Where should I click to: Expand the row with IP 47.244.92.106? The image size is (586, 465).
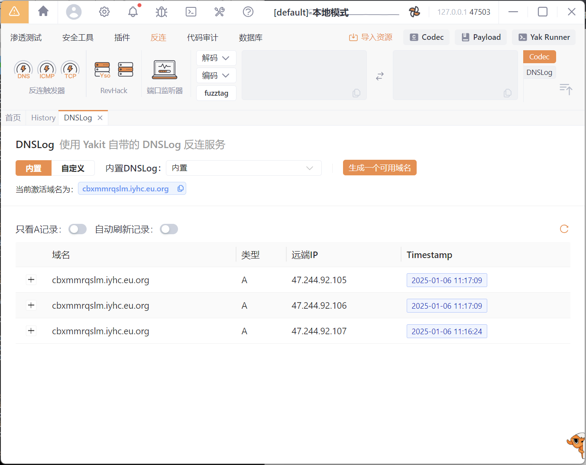coord(31,305)
